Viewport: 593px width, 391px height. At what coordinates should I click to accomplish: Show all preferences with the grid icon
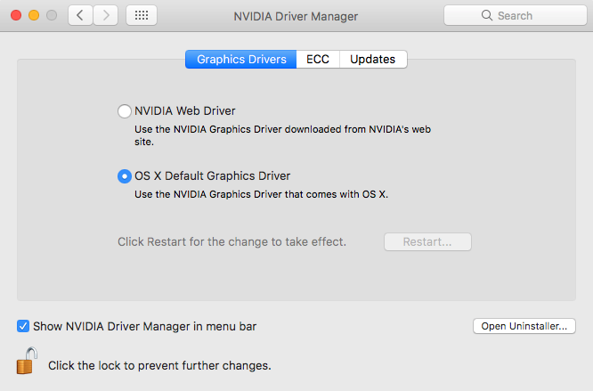(142, 15)
